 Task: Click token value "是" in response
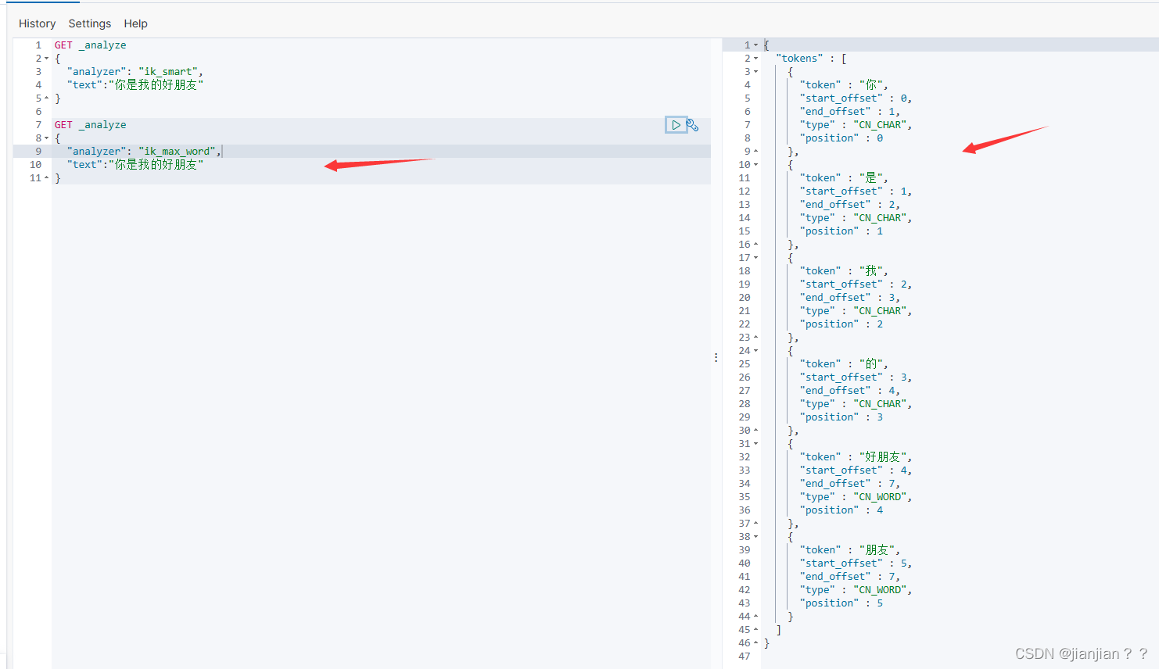(x=871, y=178)
